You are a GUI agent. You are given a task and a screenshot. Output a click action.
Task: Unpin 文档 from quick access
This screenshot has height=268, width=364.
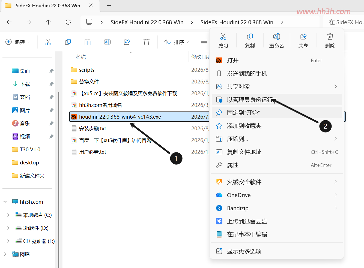point(51,97)
